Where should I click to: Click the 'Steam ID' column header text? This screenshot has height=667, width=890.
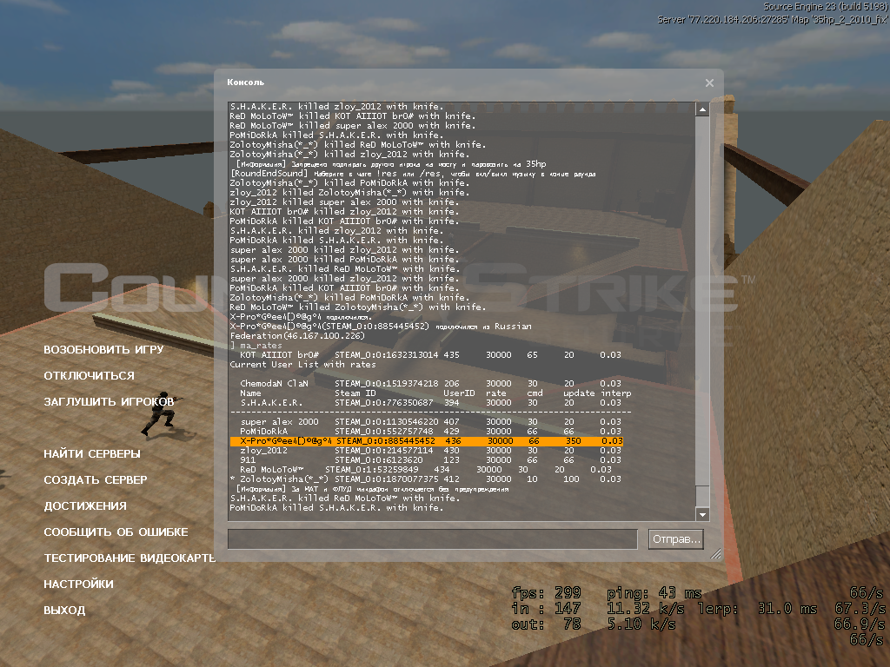pyautogui.click(x=355, y=393)
